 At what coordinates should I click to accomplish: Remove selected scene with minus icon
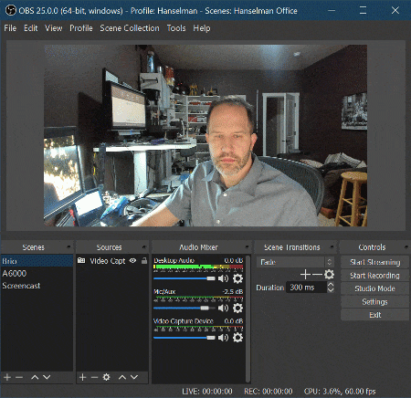pos(19,377)
